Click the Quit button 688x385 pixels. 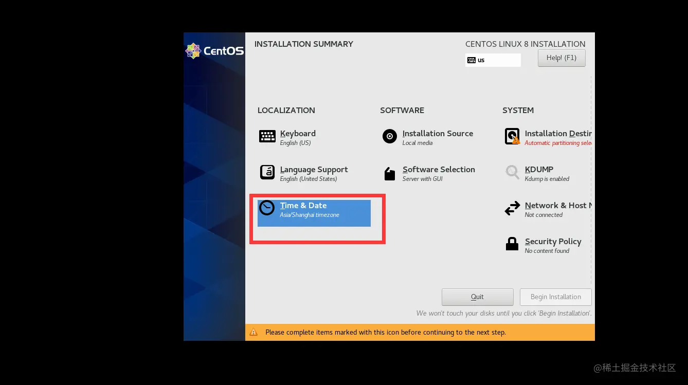click(477, 297)
